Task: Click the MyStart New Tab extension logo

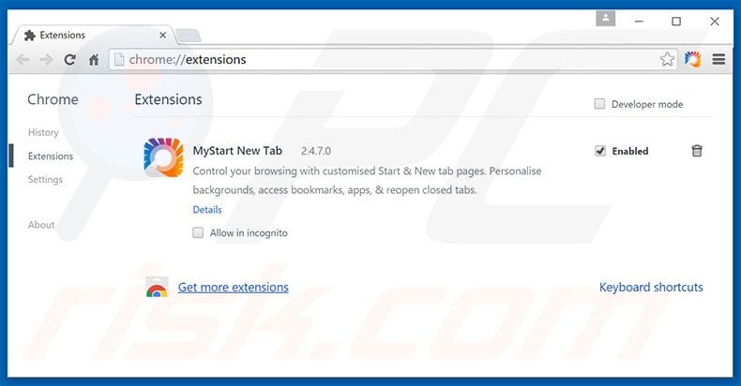Action: (163, 157)
